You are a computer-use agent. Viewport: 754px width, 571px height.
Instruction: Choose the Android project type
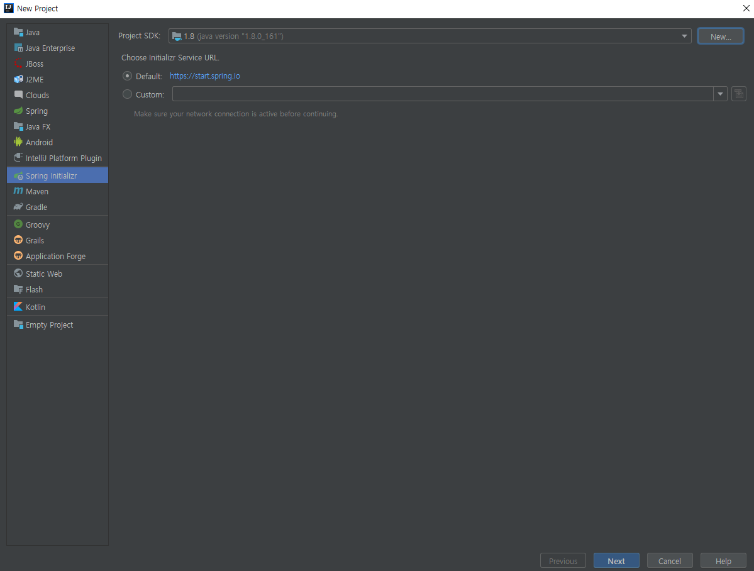58,142
